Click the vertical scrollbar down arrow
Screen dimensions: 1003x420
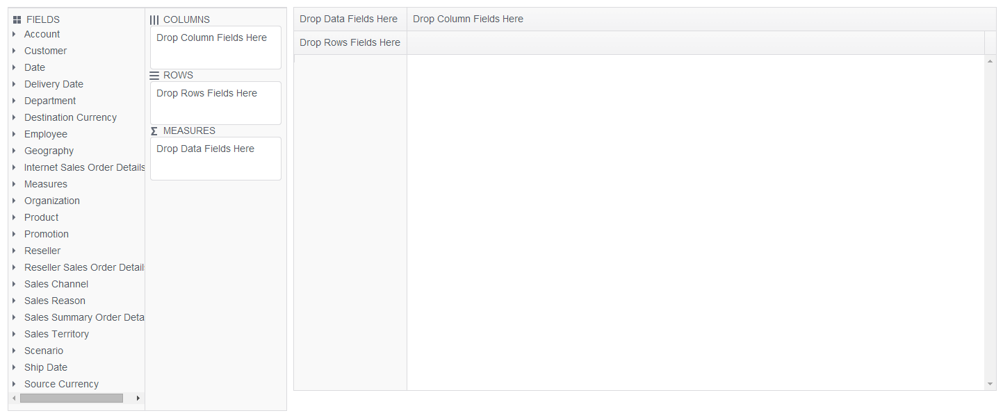[990, 383]
